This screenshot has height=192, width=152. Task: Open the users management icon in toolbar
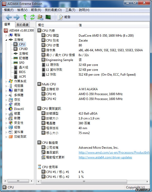pos(40,17)
